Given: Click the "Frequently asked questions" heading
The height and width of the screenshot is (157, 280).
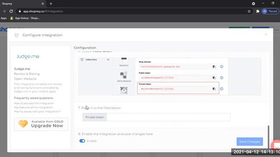Looking at the screenshot, I should [x=33, y=98].
